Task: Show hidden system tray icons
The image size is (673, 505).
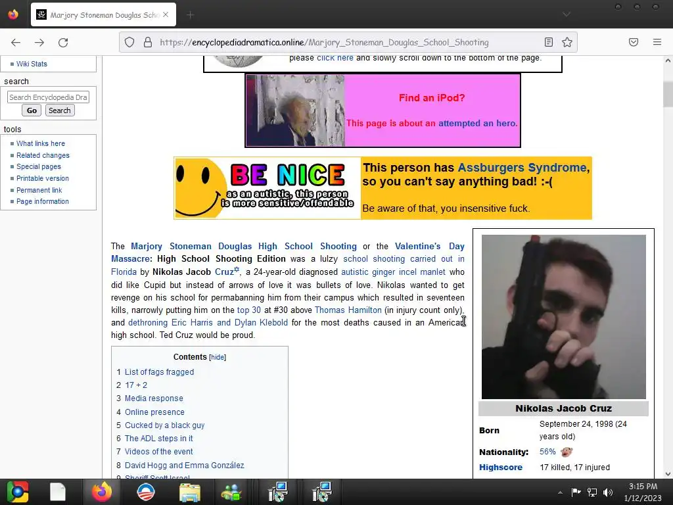Action: [x=560, y=493]
